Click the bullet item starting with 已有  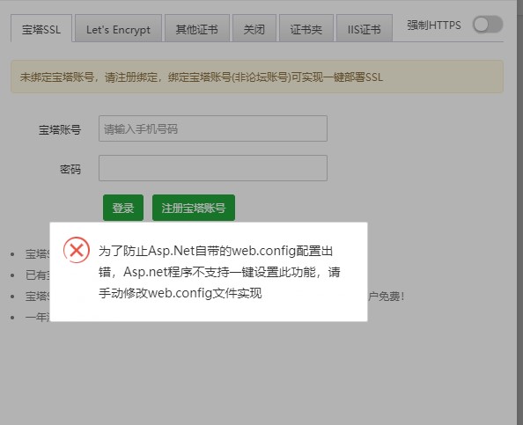coord(38,275)
